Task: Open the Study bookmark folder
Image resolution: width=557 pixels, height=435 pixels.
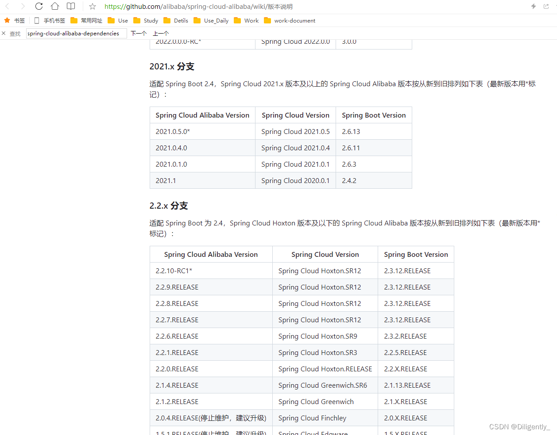Action: coord(146,20)
